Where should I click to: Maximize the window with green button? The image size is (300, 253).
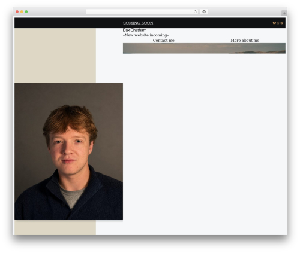[26, 12]
